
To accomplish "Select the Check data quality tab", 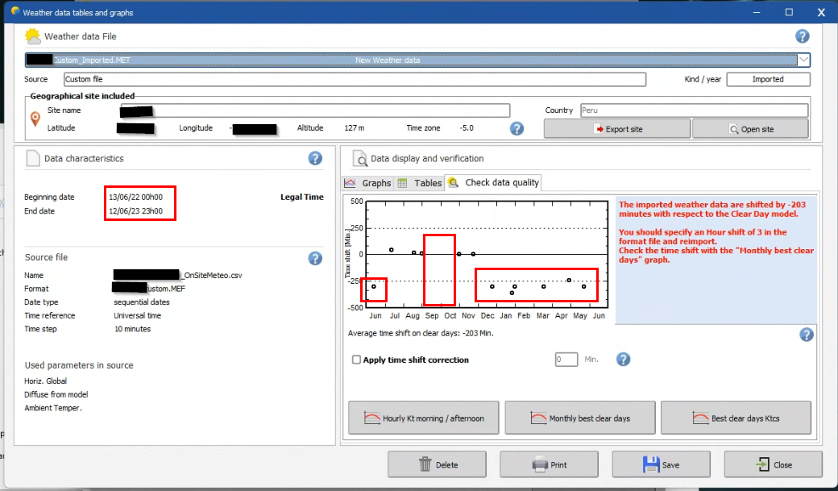I will 494,183.
